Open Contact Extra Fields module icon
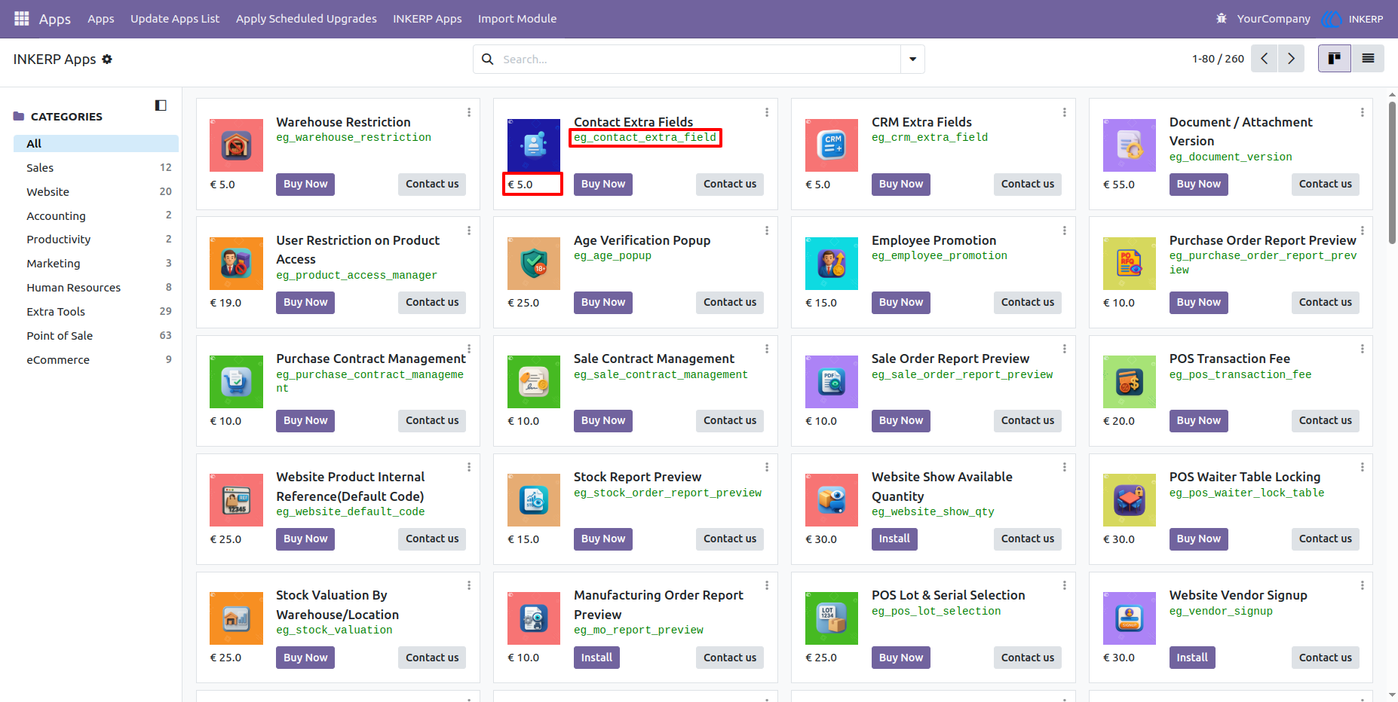Screen dimensions: 1398x702 coord(534,145)
